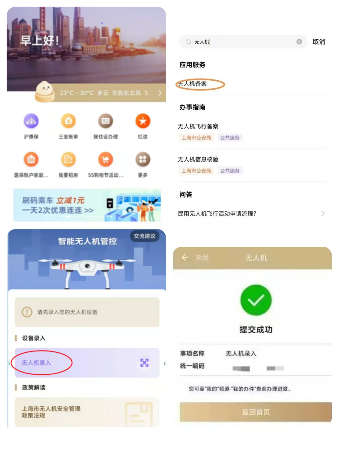338x451 pixels.
Task: Open the 无人机信息核验 guide entry
Action: click(252, 165)
